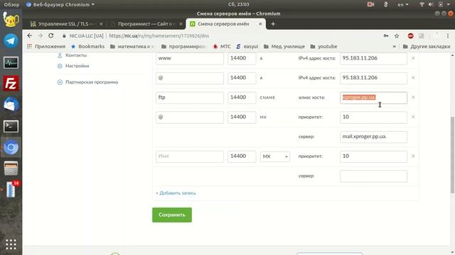Open the Контакты sidebar item

[x=76, y=55]
